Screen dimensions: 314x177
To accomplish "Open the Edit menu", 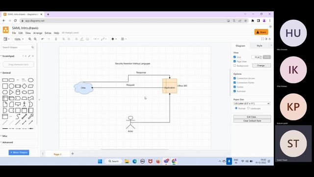I will tap(21, 33).
